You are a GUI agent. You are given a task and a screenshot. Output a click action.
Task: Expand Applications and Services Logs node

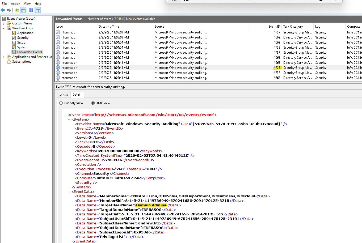[x=3, y=57]
